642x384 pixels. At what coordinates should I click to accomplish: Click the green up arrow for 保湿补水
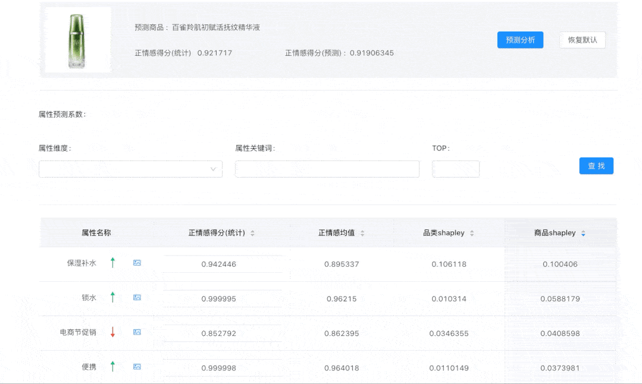[112, 263]
